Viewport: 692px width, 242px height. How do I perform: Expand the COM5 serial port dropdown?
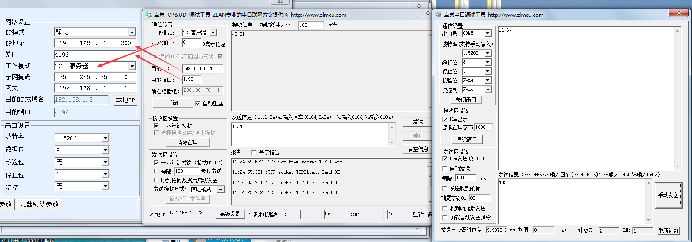(488, 33)
